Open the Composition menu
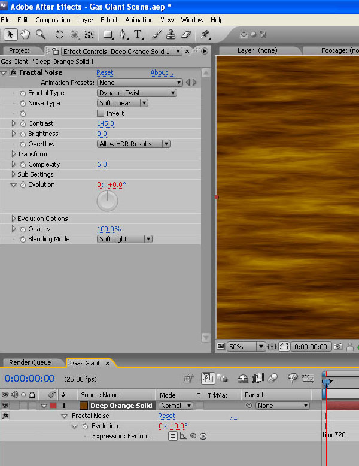The image size is (359, 466). pos(53,20)
